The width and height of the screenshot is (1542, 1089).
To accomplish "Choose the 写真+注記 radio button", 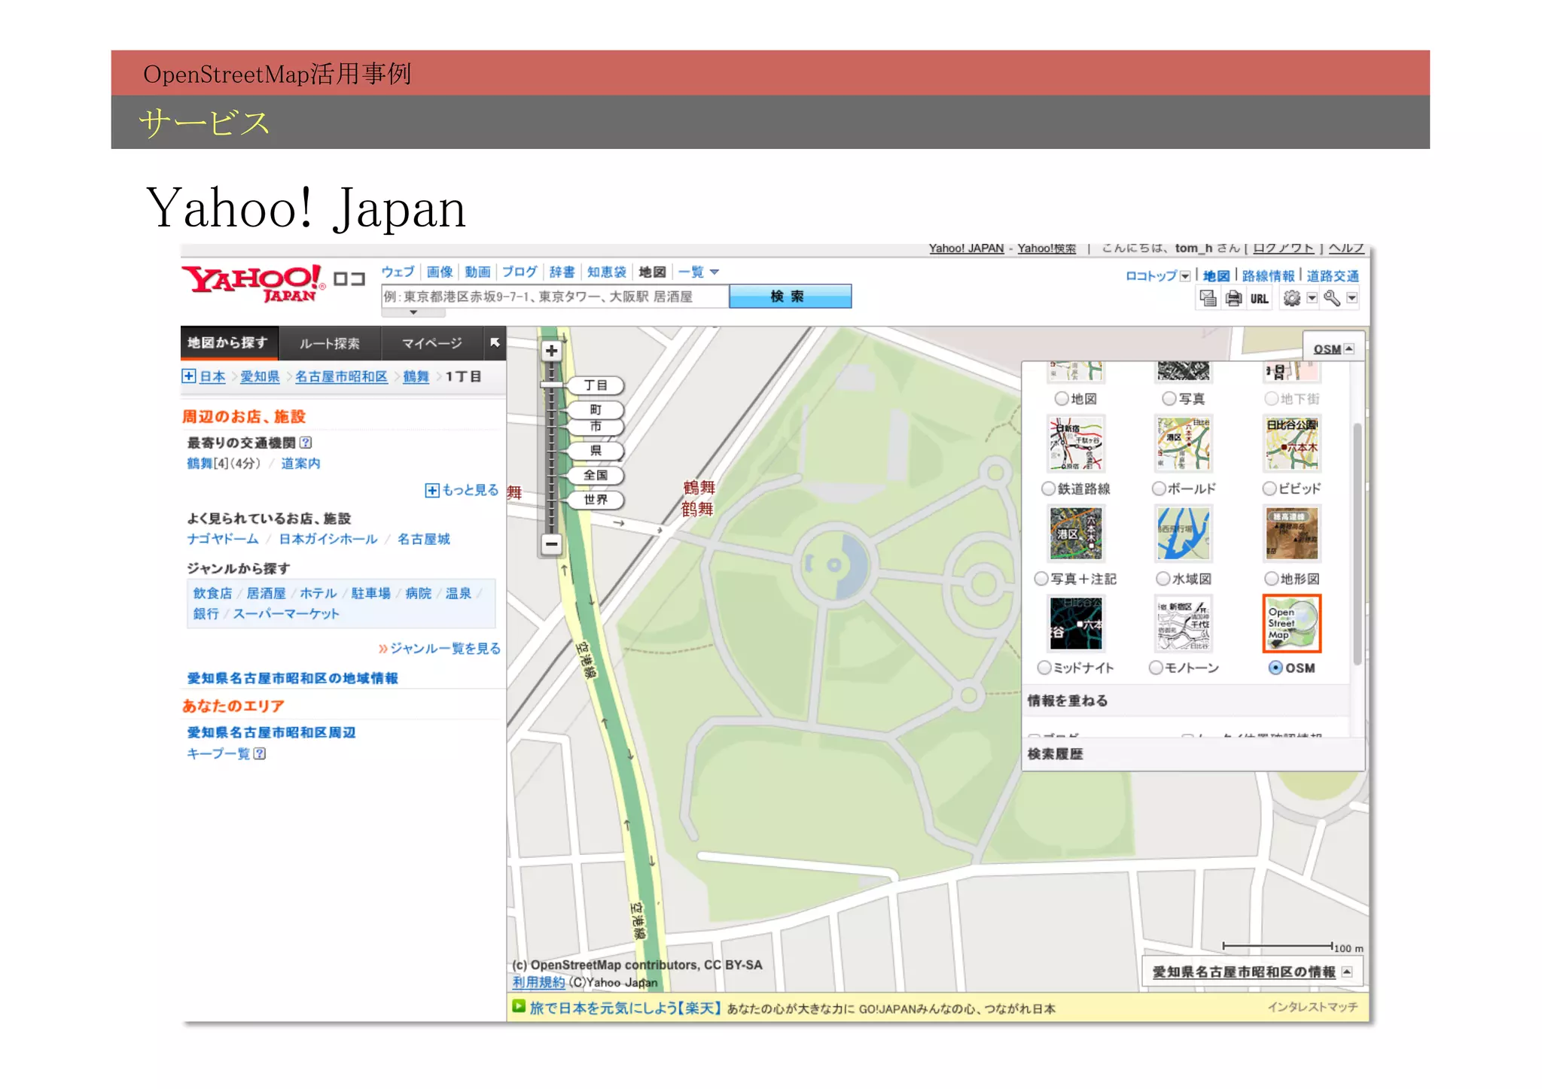I will point(1041,578).
